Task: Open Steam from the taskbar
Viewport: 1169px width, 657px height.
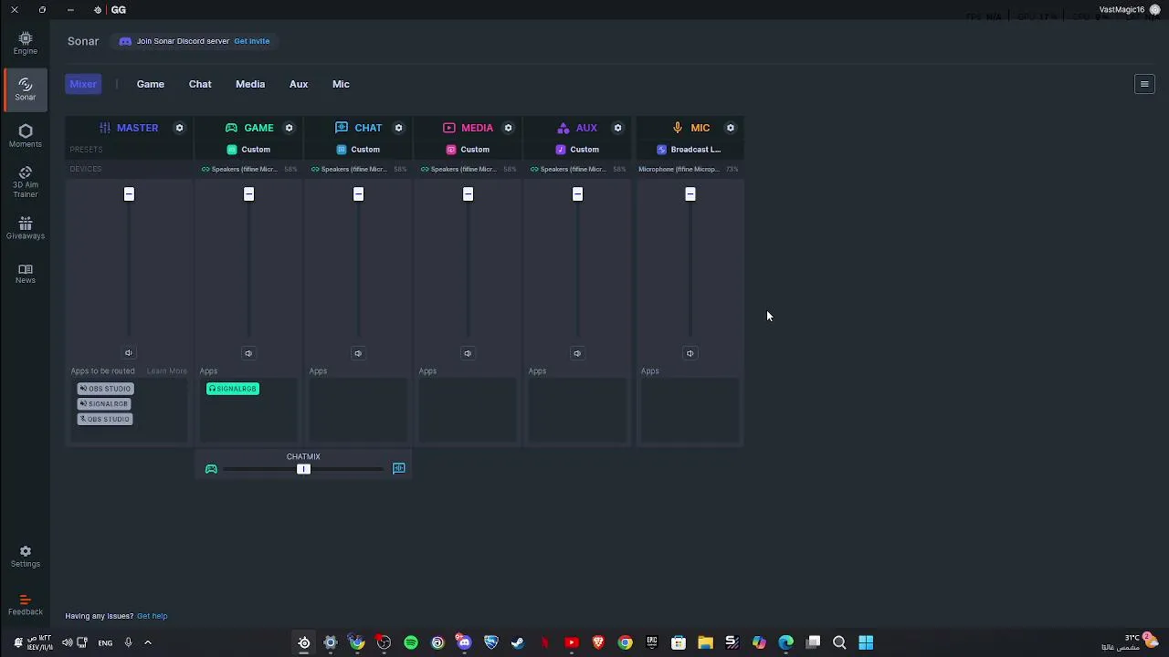Action: click(518, 642)
